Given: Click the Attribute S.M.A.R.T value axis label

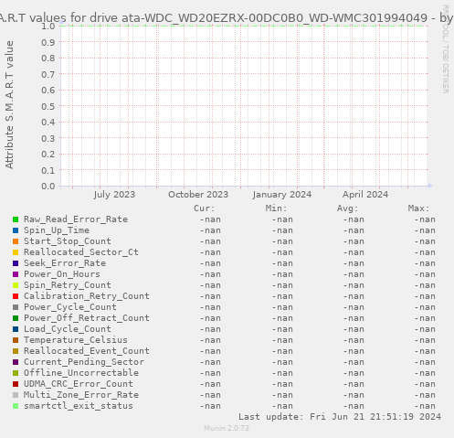Looking at the screenshot, I should click(x=9, y=105).
